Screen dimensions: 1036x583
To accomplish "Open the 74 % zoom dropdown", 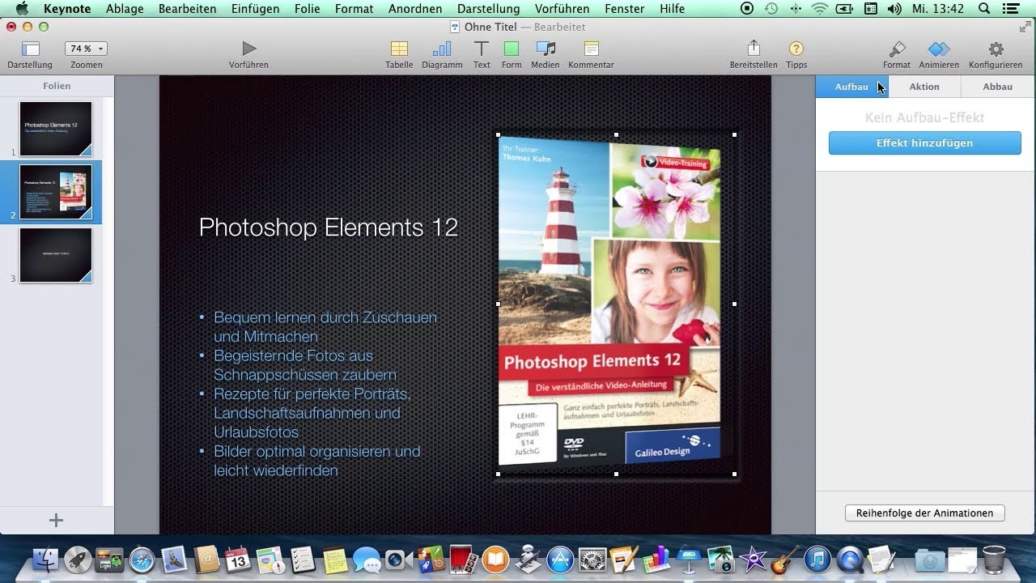I will [x=86, y=49].
